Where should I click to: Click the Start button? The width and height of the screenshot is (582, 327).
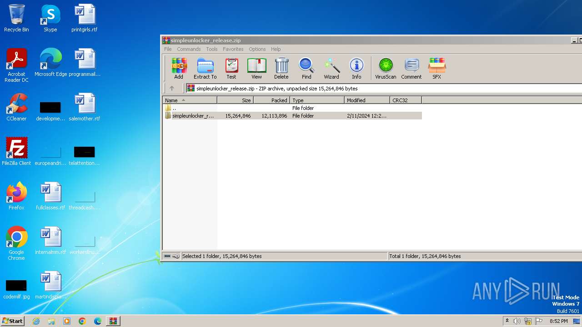pos(13,321)
